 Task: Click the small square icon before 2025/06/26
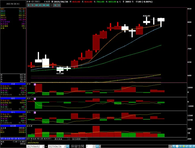[52, 2]
